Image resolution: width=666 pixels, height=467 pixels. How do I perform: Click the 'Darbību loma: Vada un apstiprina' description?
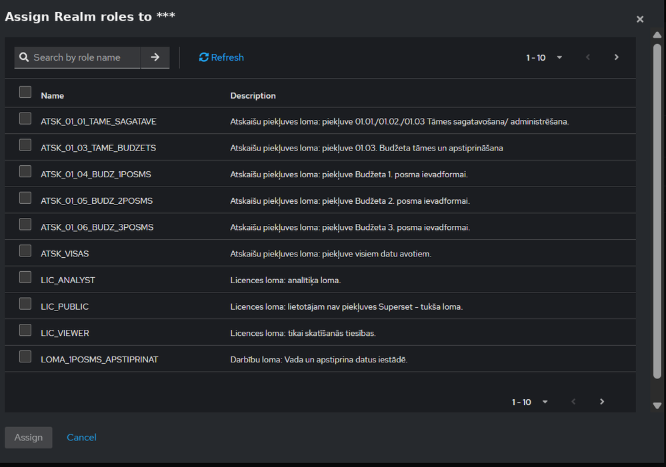pyautogui.click(x=319, y=360)
